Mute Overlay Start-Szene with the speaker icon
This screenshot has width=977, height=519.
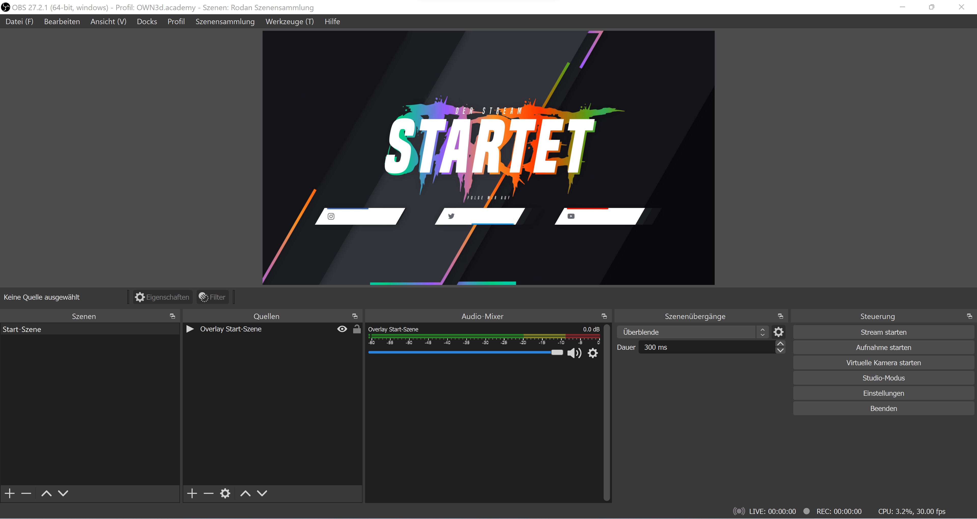574,353
